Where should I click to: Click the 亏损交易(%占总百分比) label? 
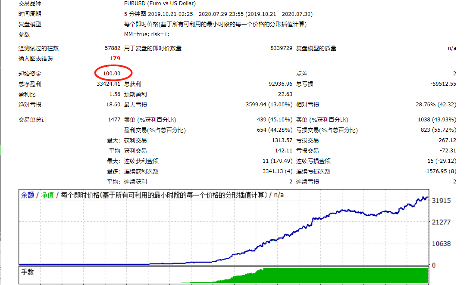[x=327, y=130]
